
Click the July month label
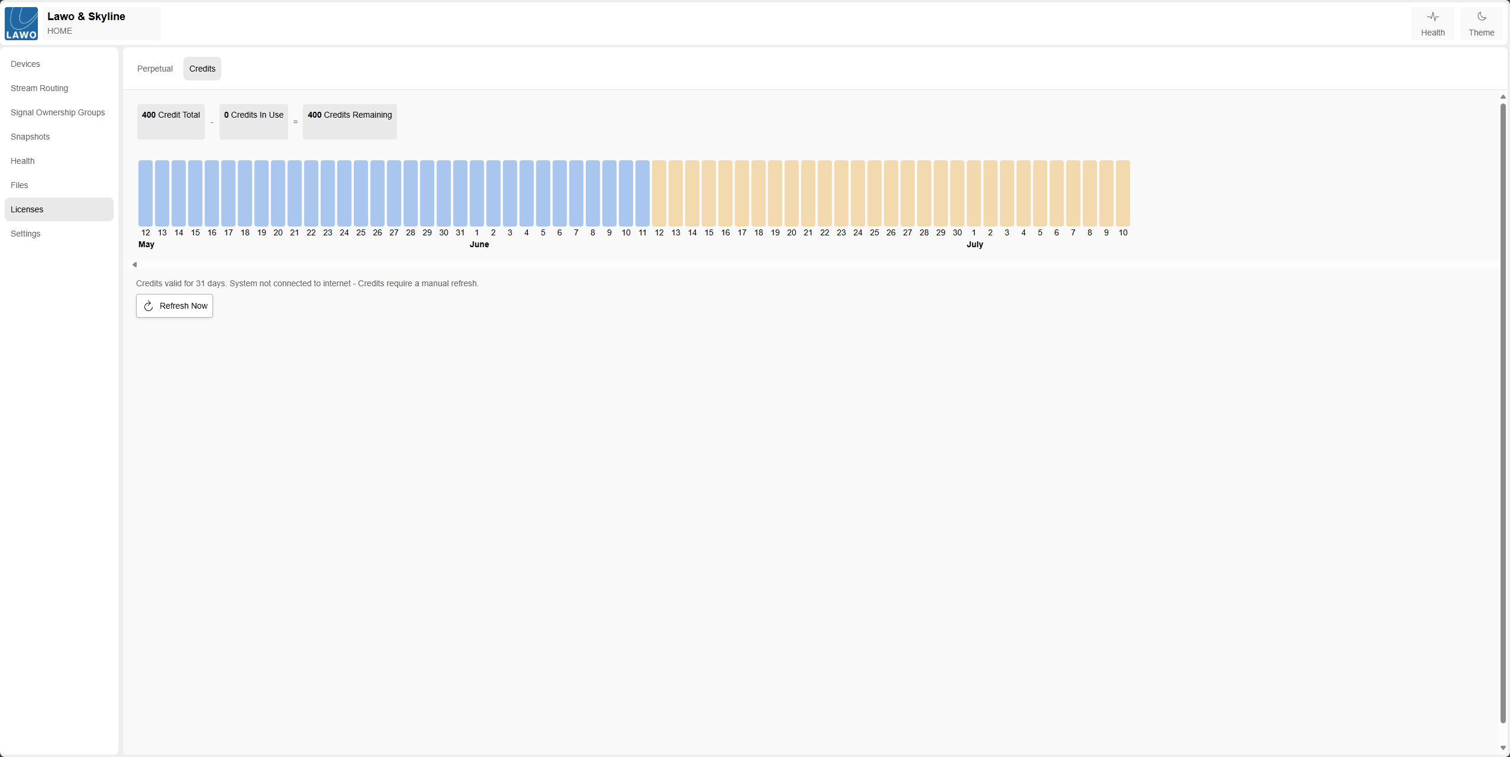pyautogui.click(x=975, y=244)
